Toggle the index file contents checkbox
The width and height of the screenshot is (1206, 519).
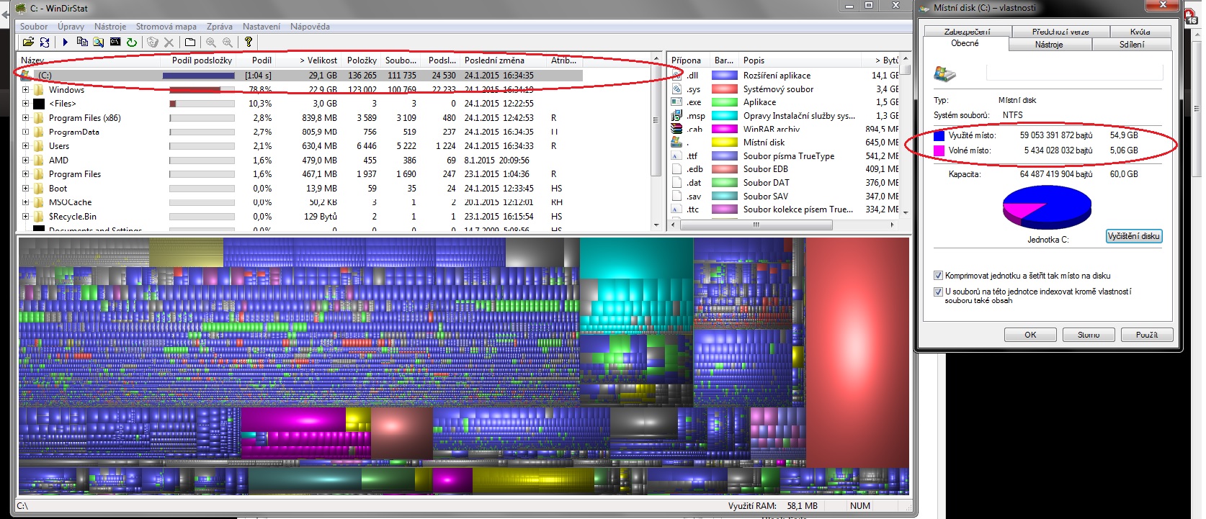pyautogui.click(x=938, y=292)
